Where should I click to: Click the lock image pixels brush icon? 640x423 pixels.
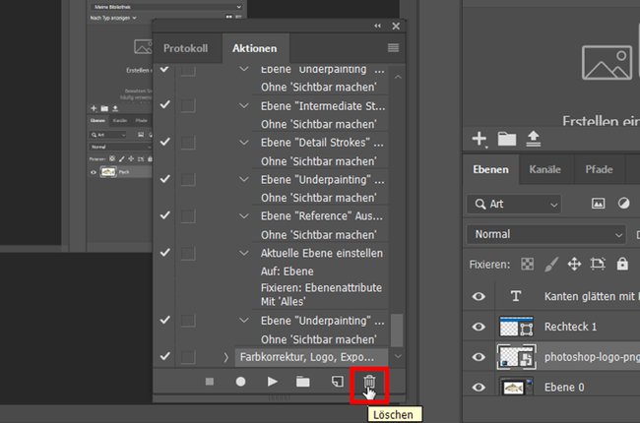[548, 264]
